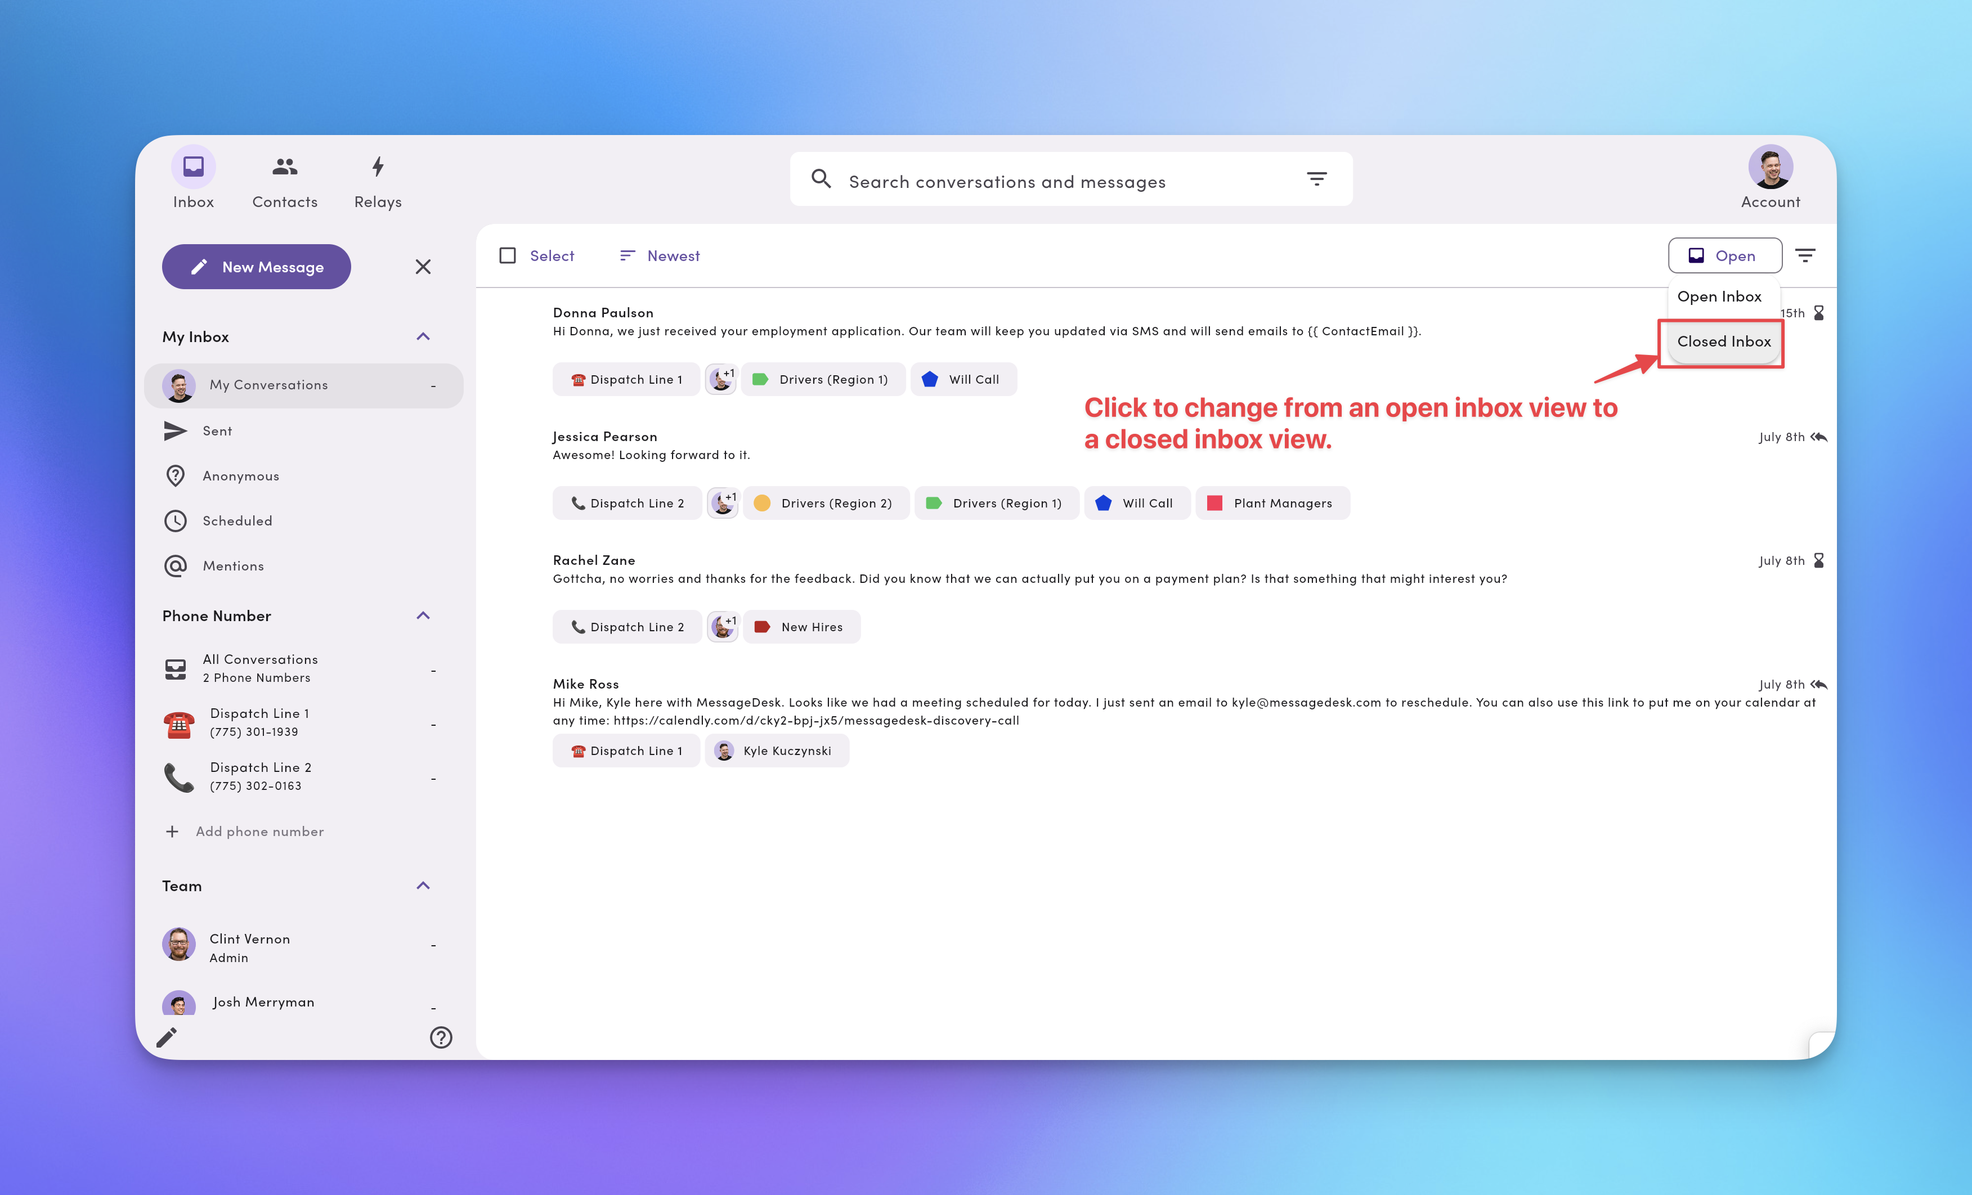Open the Relays lightning bolt icon
Viewport: 1972px width, 1195px height.
tap(378, 167)
